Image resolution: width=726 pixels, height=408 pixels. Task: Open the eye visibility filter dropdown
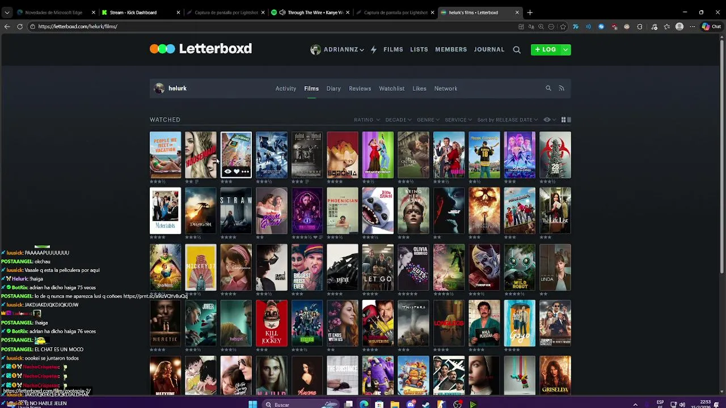(550, 120)
